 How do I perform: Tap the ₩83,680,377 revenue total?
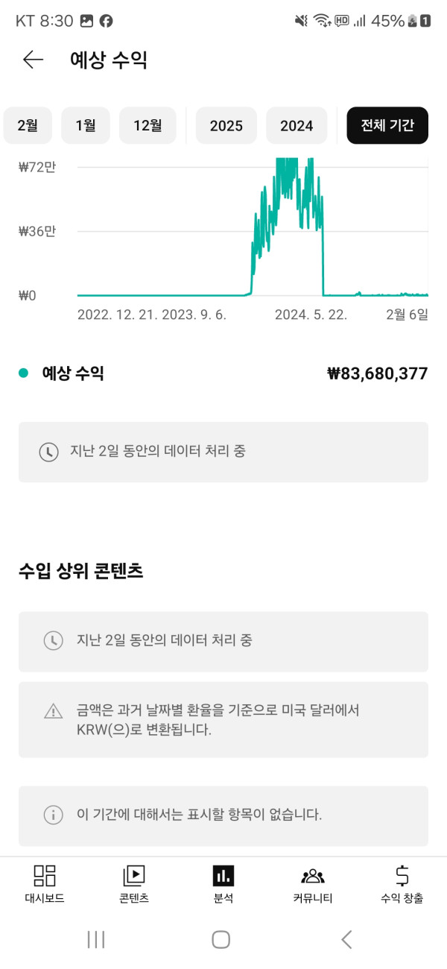(x=378, y=373)
